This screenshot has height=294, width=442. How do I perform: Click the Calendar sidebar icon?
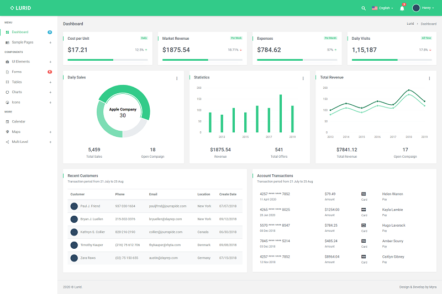7,121
